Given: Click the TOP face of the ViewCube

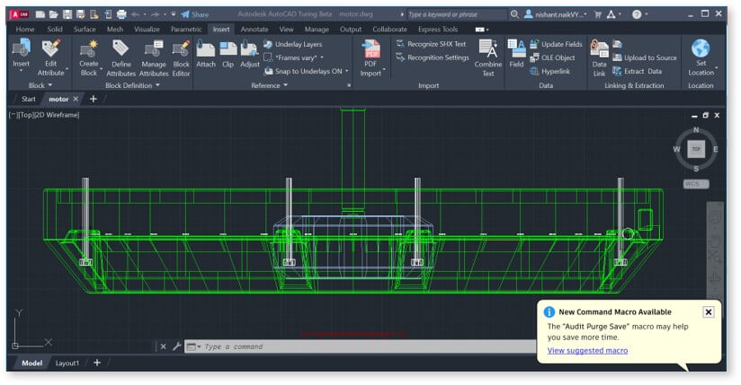Looking at the screenshot, I should click(x=695, y=149).
